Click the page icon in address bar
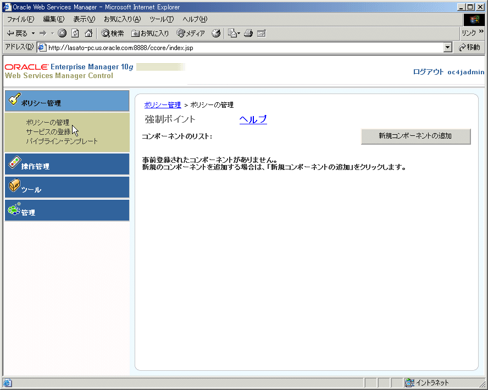The width and height of the screenshot is (488, 390). (42, 47)
